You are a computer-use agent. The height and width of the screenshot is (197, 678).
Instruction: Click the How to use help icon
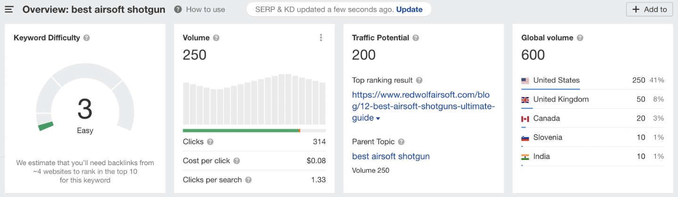coord(178,9)
